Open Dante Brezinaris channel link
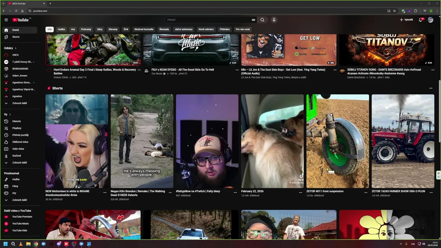 coord(356,77)
